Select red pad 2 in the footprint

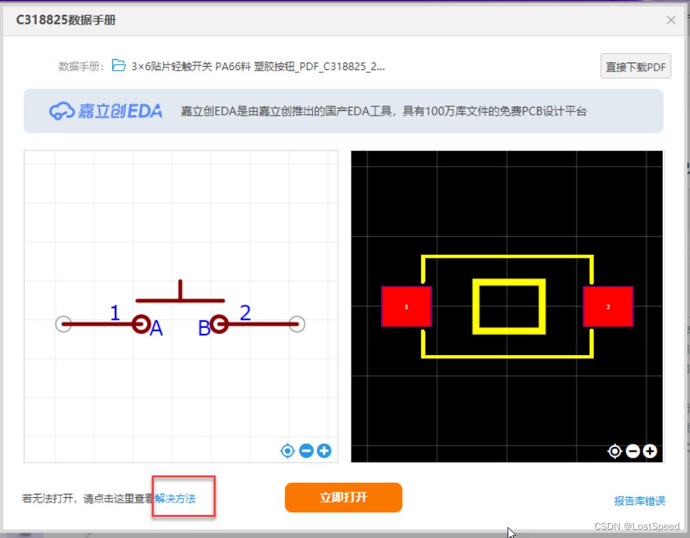tap(608, 307)
